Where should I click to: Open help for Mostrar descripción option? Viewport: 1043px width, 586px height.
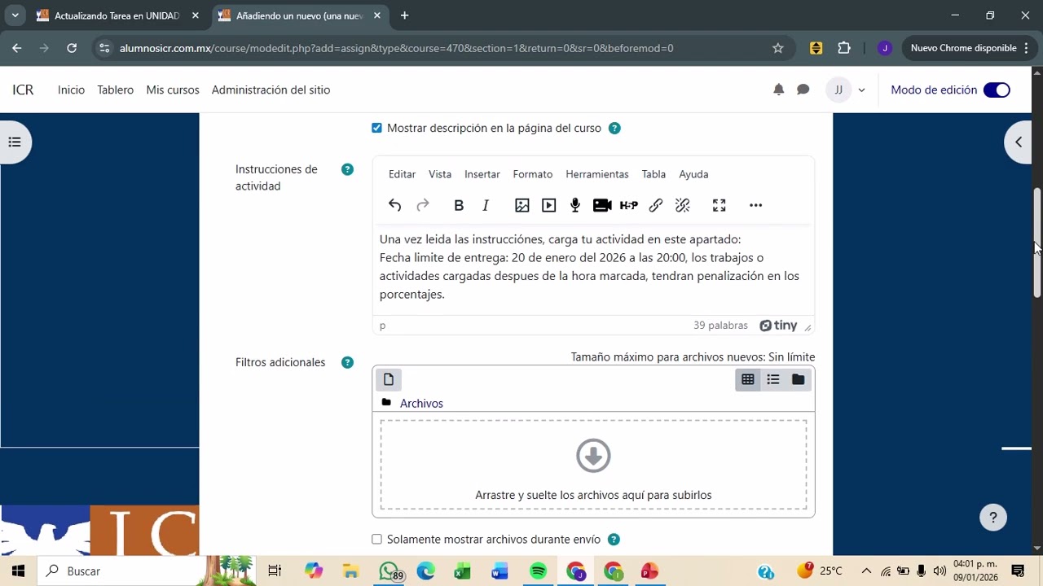pos(614,128)
